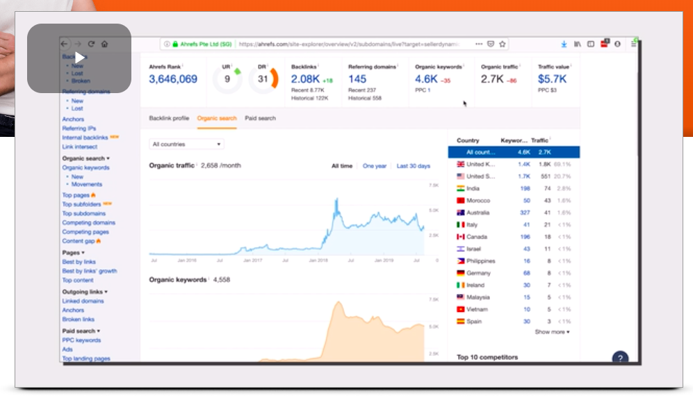This screenshot has width=693, height=403.
Task: Open Top content in the sidebar
Action: pos(78,280)
